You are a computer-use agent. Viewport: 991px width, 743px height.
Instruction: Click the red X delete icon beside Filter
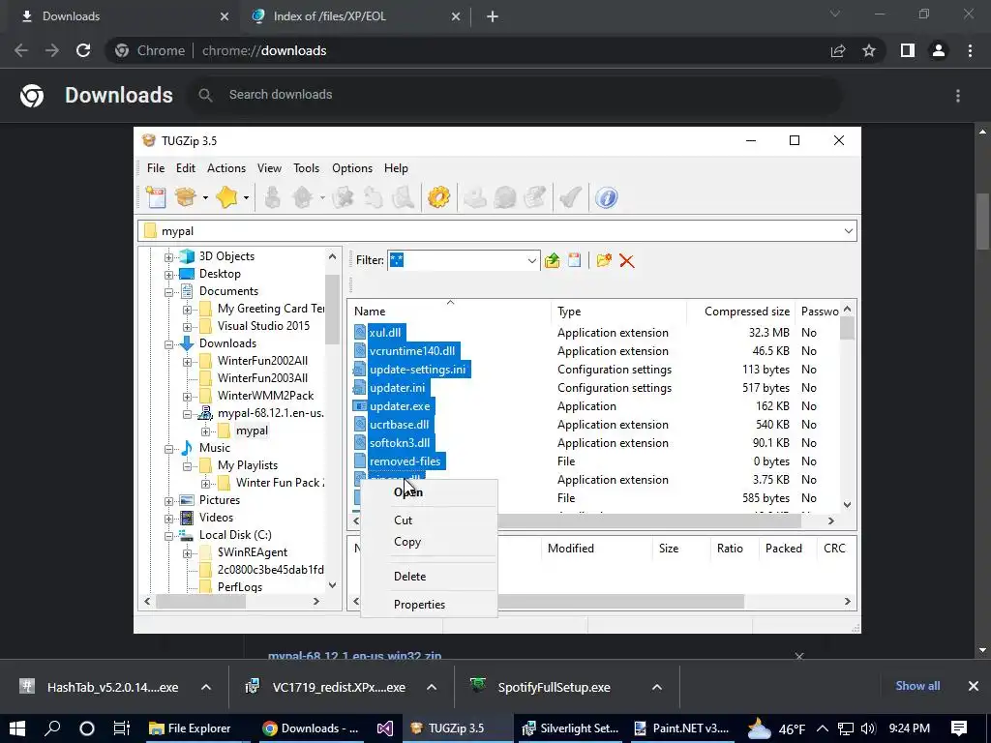(627, 260)
